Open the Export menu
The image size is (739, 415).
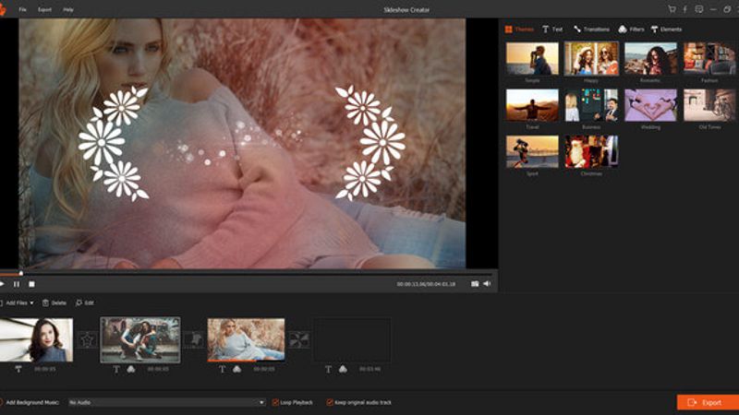44,9
